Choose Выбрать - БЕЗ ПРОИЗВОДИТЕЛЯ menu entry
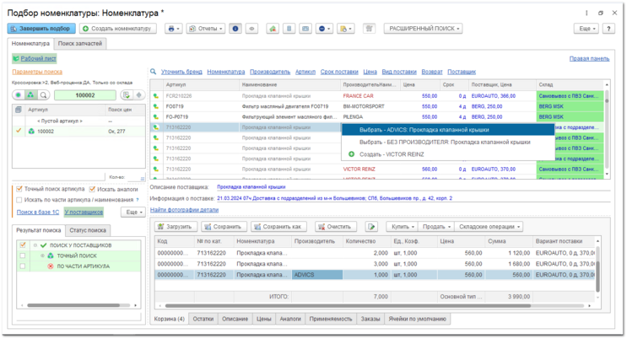The width and height of the screenshot is (627, 339). pos(448,142)
